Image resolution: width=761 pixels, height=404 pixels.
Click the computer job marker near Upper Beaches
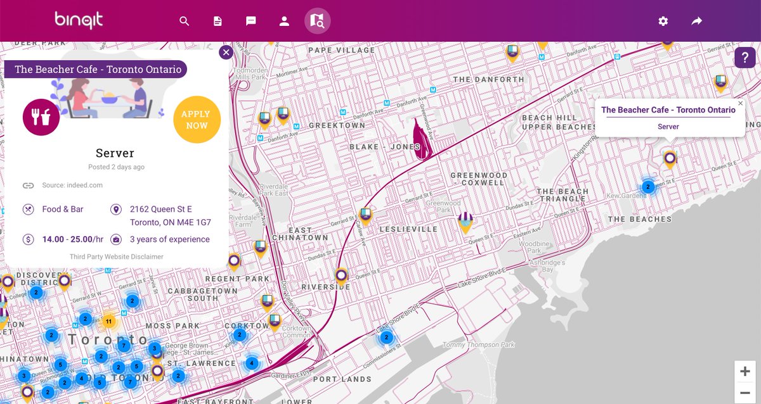tap(720, 83)
